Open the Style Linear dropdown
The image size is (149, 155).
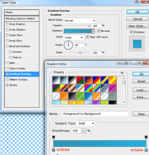click(74, 37)
